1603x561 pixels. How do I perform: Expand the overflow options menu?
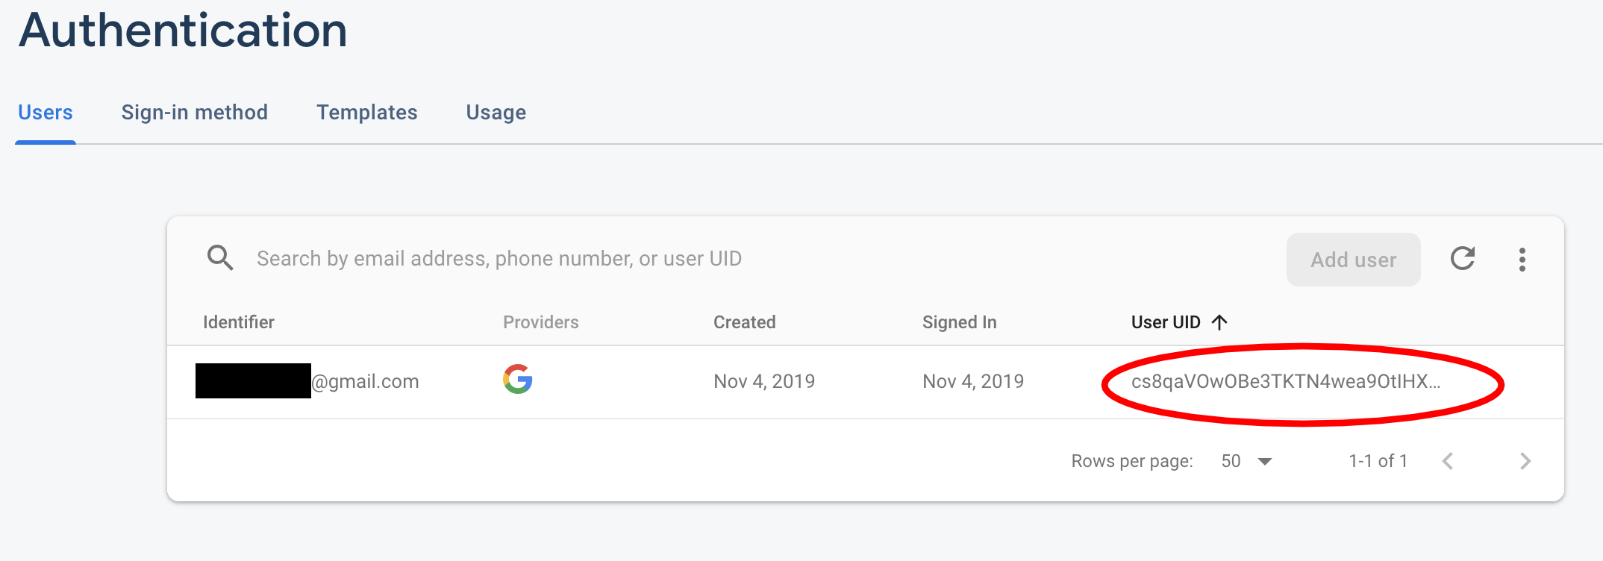(1522, 258)
